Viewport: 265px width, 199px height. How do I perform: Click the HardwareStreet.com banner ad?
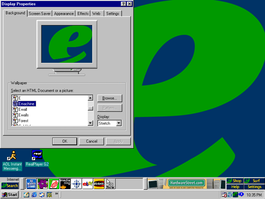point(185,183)
